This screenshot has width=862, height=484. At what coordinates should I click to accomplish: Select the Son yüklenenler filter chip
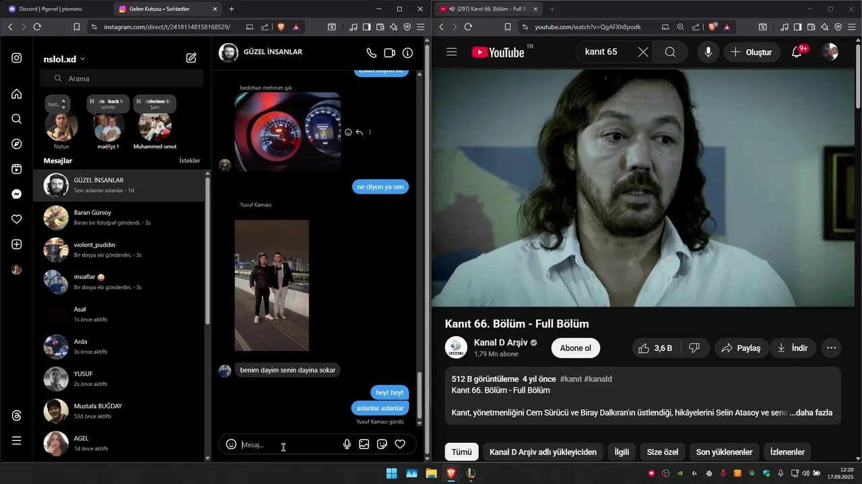(724, 452)
